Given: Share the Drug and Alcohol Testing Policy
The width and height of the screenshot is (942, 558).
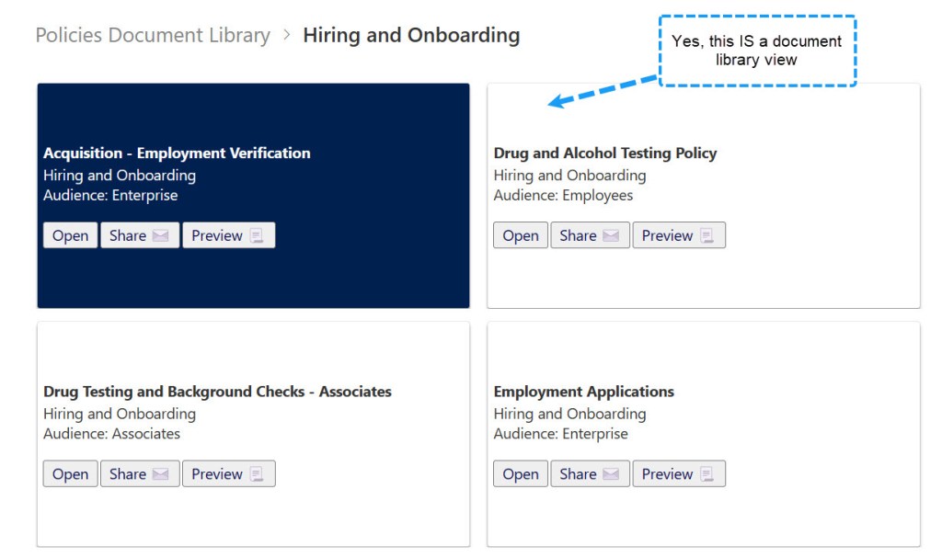Looking at the screenshot, I should (590, 234).
